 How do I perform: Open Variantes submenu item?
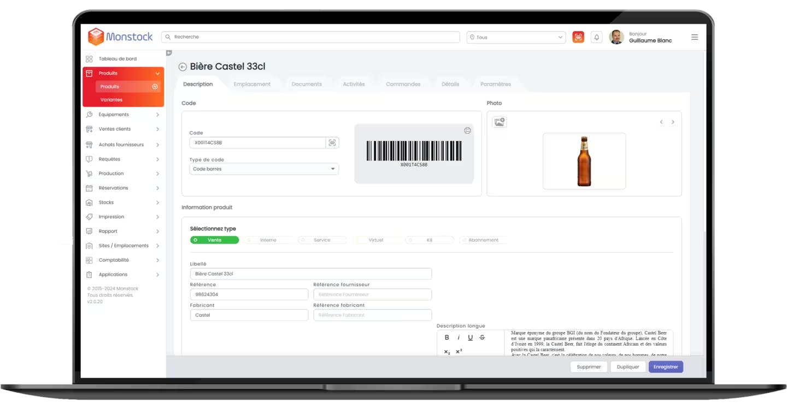point(111,100)
